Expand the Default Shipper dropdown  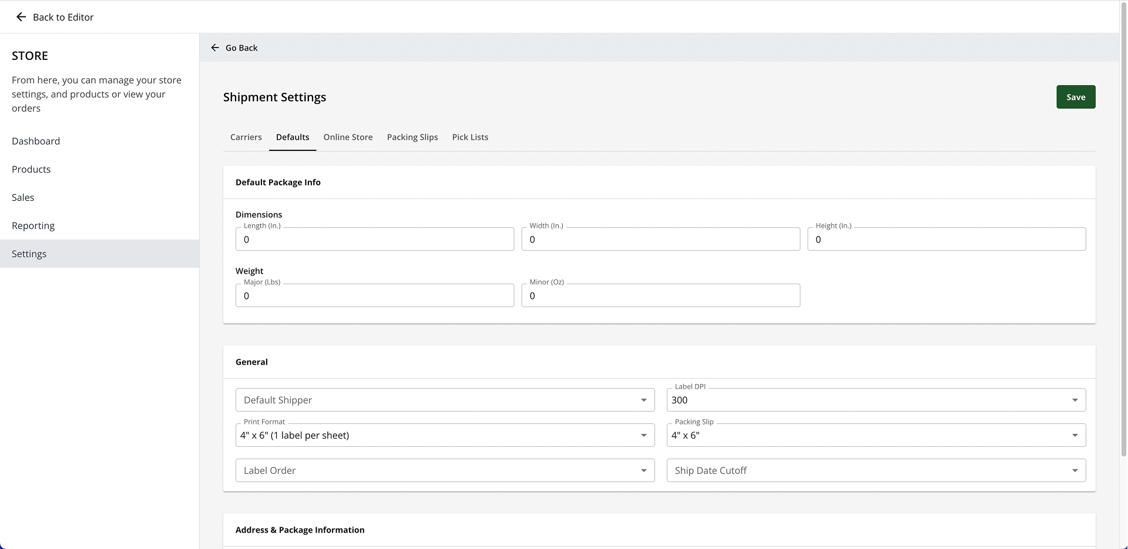pos(445,400)
